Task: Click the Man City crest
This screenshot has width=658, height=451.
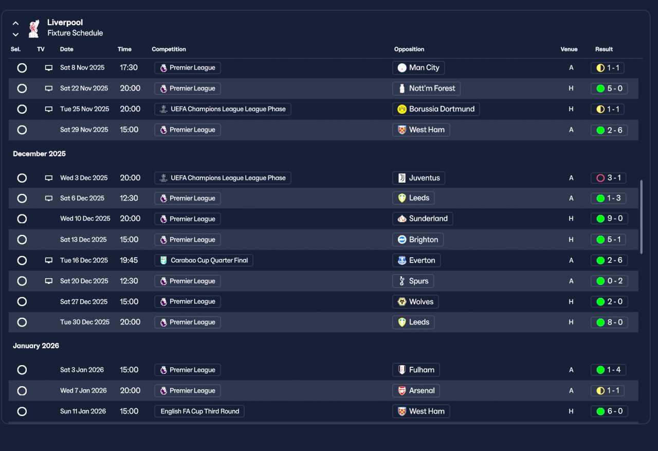Action: 402,68
